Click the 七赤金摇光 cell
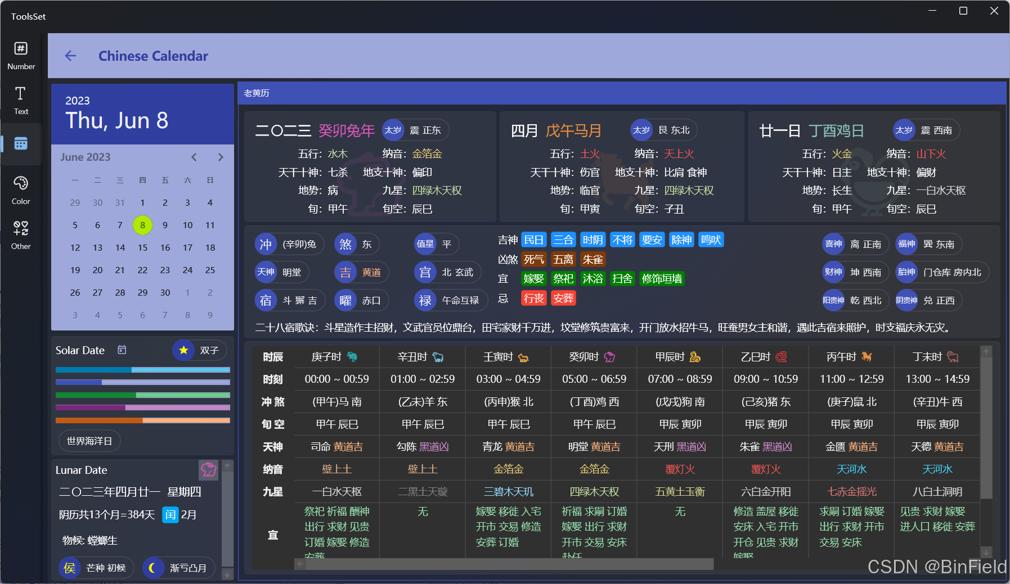 tap(851, 492)
